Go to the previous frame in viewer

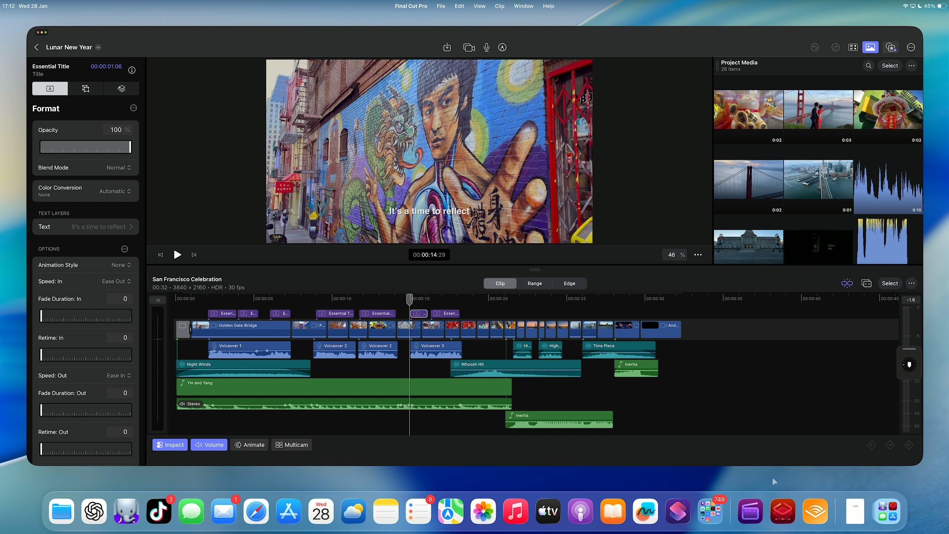161,255
